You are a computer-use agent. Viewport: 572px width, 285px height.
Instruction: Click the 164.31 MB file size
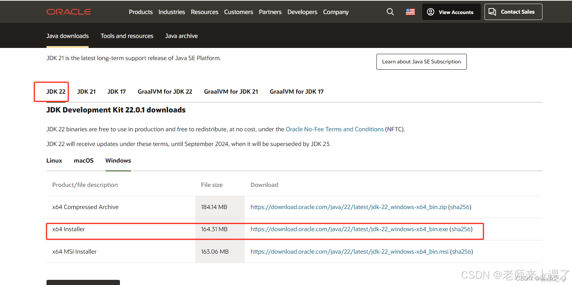click(x=214, y=229)
